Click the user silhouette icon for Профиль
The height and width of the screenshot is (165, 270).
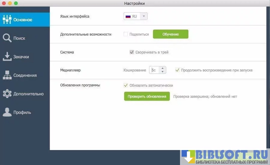tap(7, 113)
